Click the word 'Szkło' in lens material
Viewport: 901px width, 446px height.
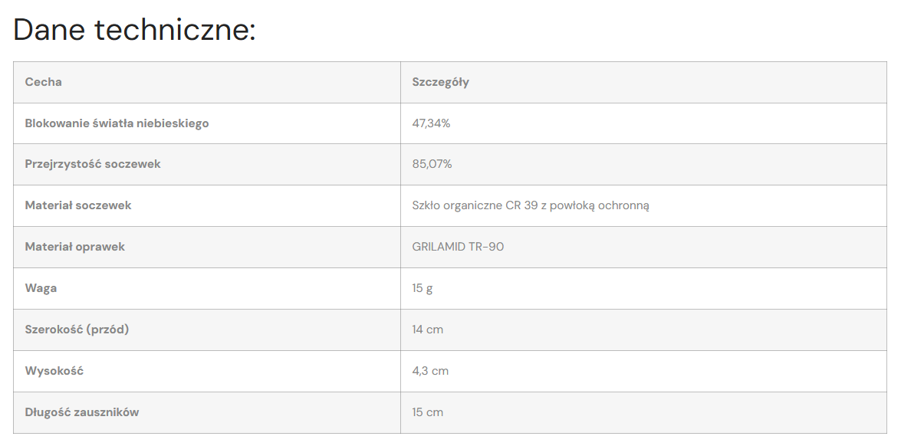[x=426, y=205]
